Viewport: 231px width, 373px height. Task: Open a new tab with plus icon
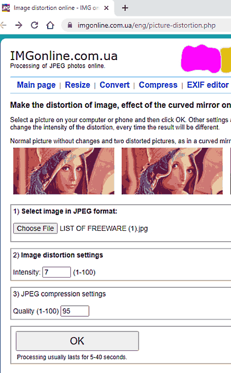(x=125, y=8)
